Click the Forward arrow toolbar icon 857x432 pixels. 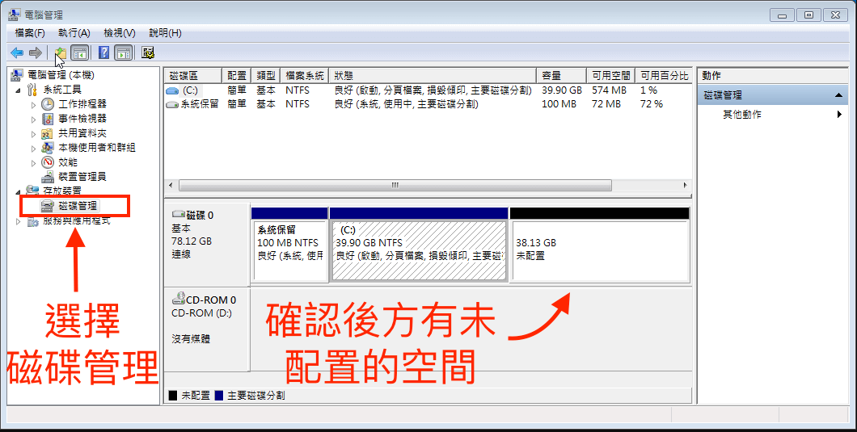click(x=35, y=52)
